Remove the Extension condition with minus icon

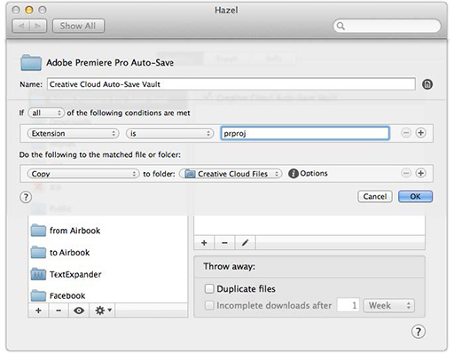click(x=406, y=133)
